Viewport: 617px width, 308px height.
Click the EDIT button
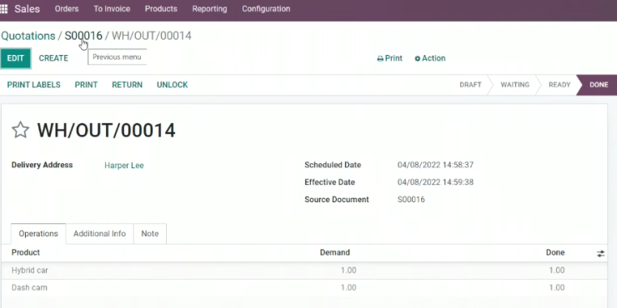pos(15,58)
